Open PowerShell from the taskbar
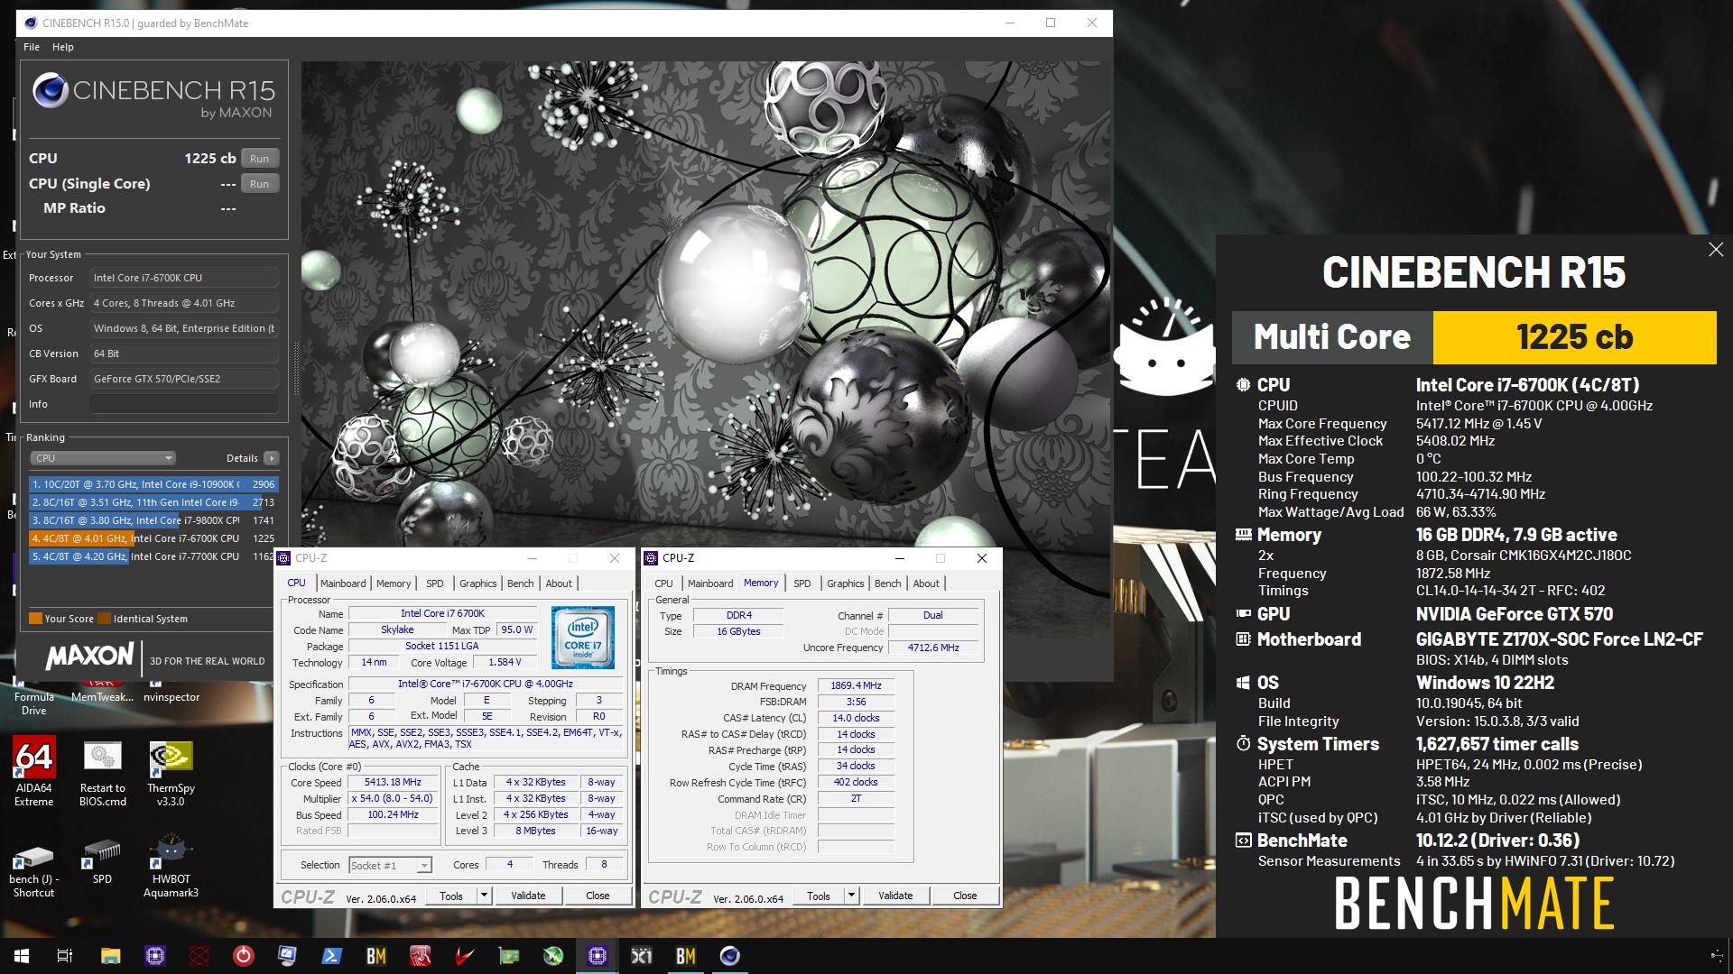 coord(331,956)
